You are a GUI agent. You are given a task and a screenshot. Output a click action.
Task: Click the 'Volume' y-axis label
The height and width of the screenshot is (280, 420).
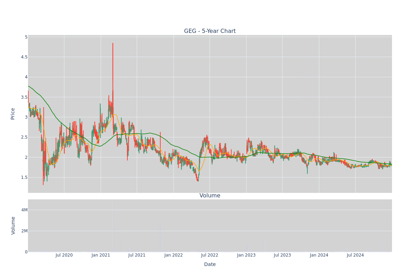pos(14,225)
